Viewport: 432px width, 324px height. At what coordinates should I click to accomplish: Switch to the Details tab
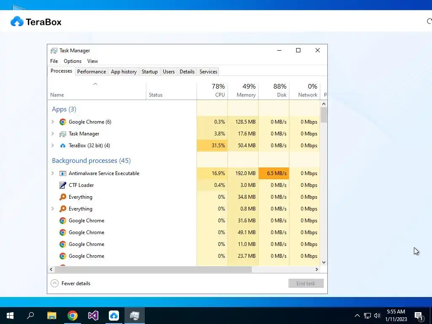click(187, 72)
